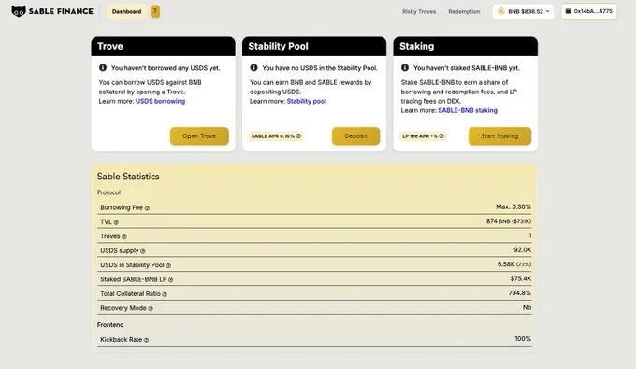Click the 794.8% collateral ratio value

tap(520, 293)
